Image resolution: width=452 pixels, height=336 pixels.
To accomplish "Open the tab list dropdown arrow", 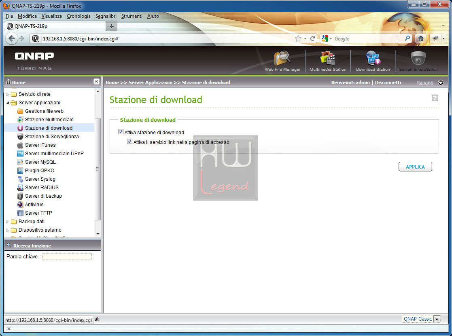I will tap(443, 26).
